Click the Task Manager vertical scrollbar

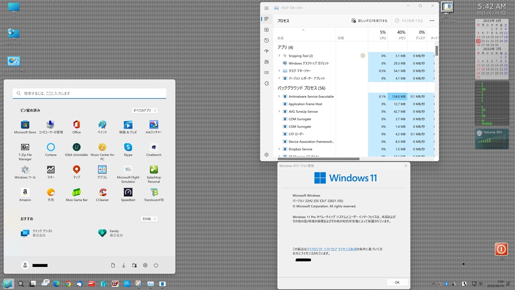click(x=437, y=50)
